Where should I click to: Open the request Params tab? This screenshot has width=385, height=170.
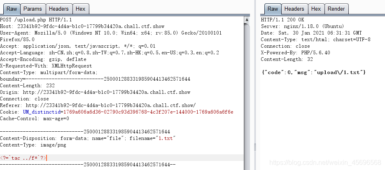33,9
